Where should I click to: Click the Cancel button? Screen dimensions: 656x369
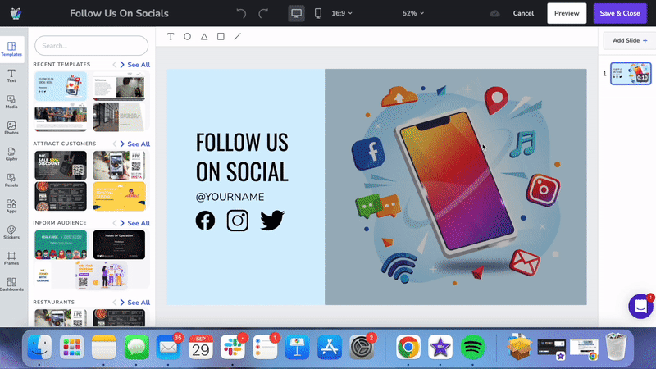(x=523, y=13)
